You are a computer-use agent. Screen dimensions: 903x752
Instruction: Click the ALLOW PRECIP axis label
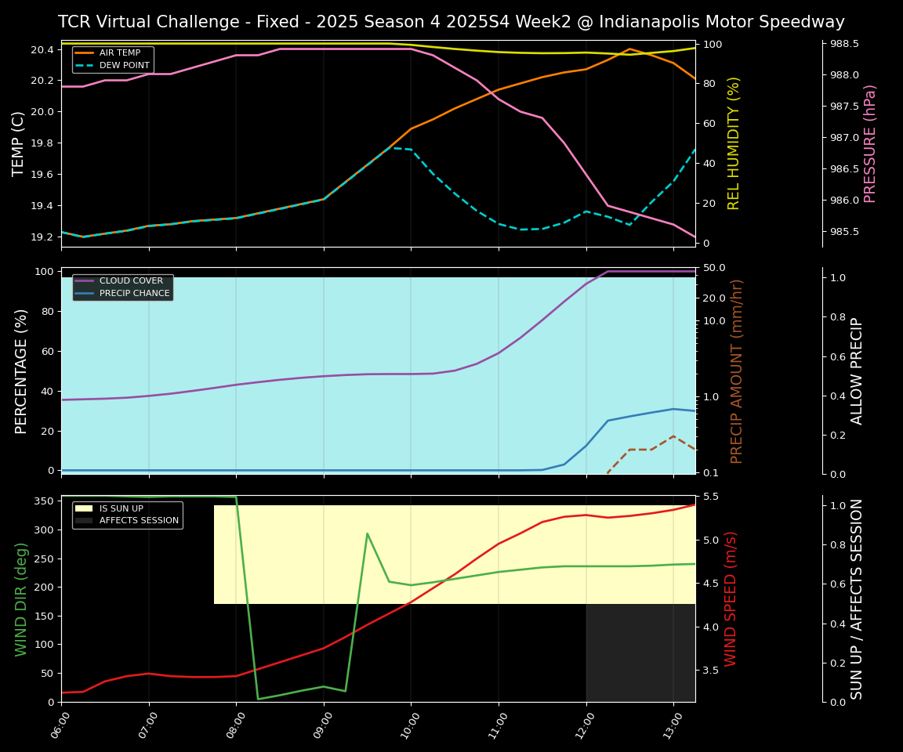coord(858,371)
